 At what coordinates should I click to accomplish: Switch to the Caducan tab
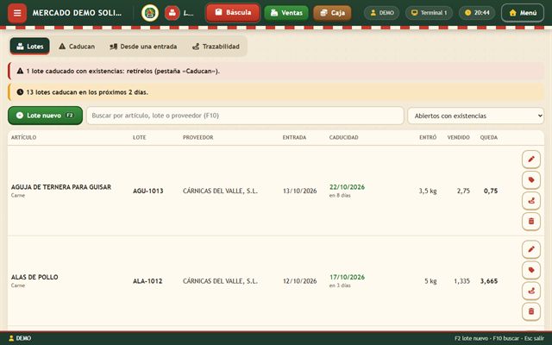pyautogui.click(x=77, y=46)
